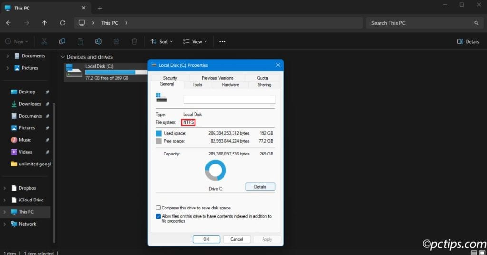Go up one level with up arrow
The image size is (487, 255).
tap(44, 23)
